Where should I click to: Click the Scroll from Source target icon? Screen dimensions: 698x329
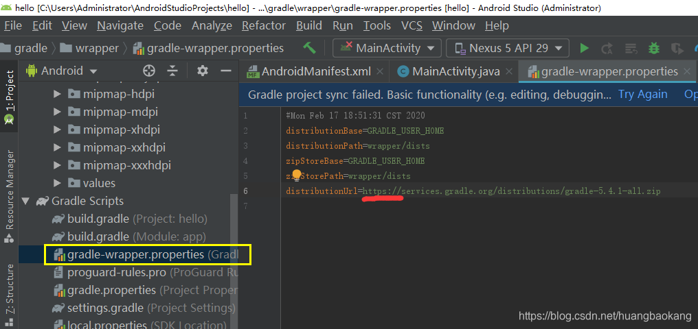click(148, 71)
